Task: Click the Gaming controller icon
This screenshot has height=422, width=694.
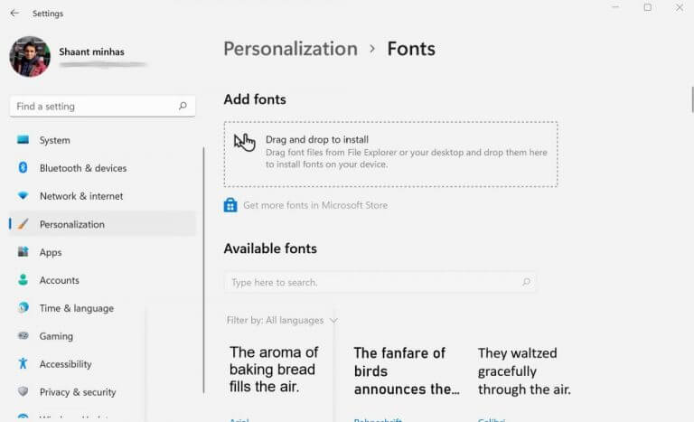Action: click(x=23, y=335)
